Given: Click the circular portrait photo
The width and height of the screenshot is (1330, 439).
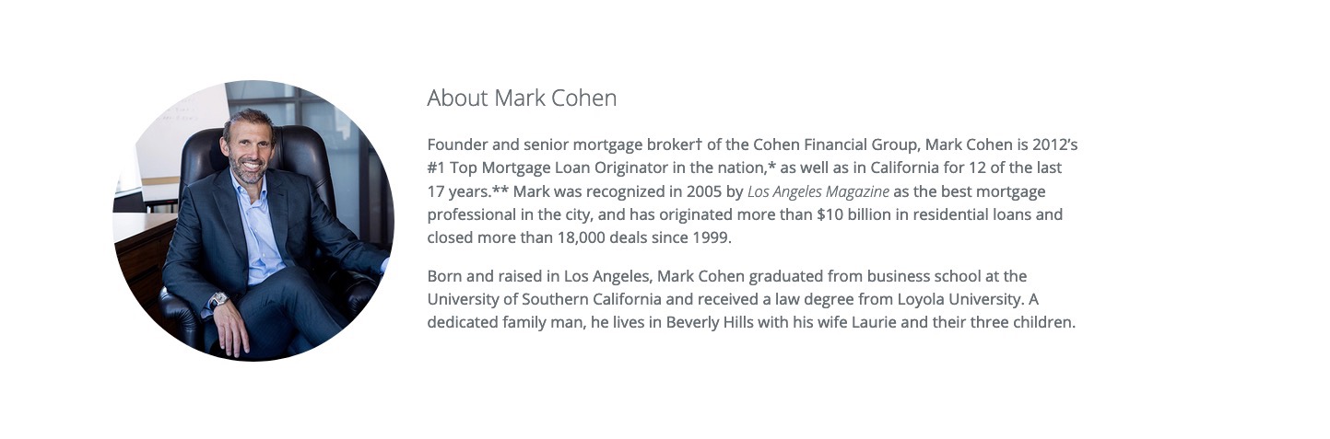Looking at the screenshot, I should click(253, 221).
